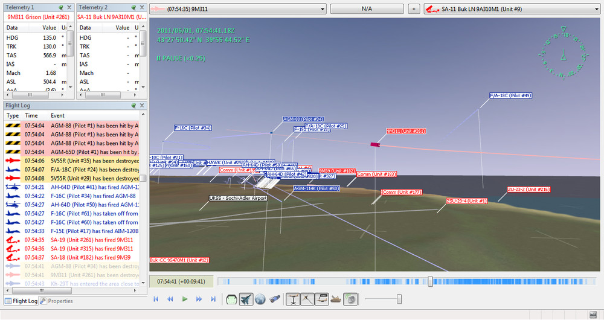Sort Flight Log by Event column

point(94,115)
